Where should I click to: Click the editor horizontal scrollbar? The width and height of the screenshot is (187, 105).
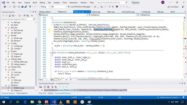[x=104, y=80]
